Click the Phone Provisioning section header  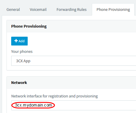click(29, 26)
